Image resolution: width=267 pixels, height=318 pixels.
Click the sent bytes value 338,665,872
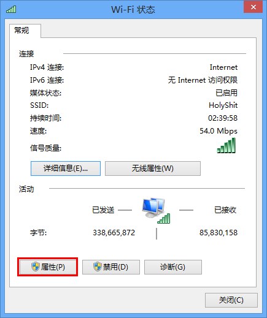(x=114, y=233)
